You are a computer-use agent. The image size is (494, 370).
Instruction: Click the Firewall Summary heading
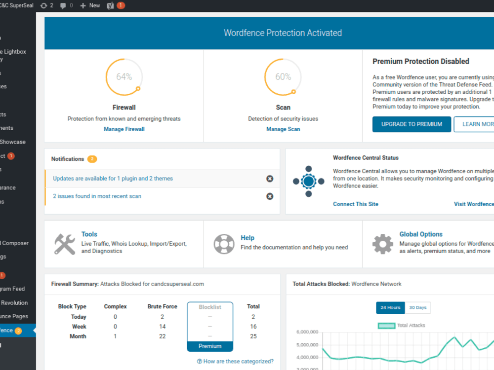[75, 284]
